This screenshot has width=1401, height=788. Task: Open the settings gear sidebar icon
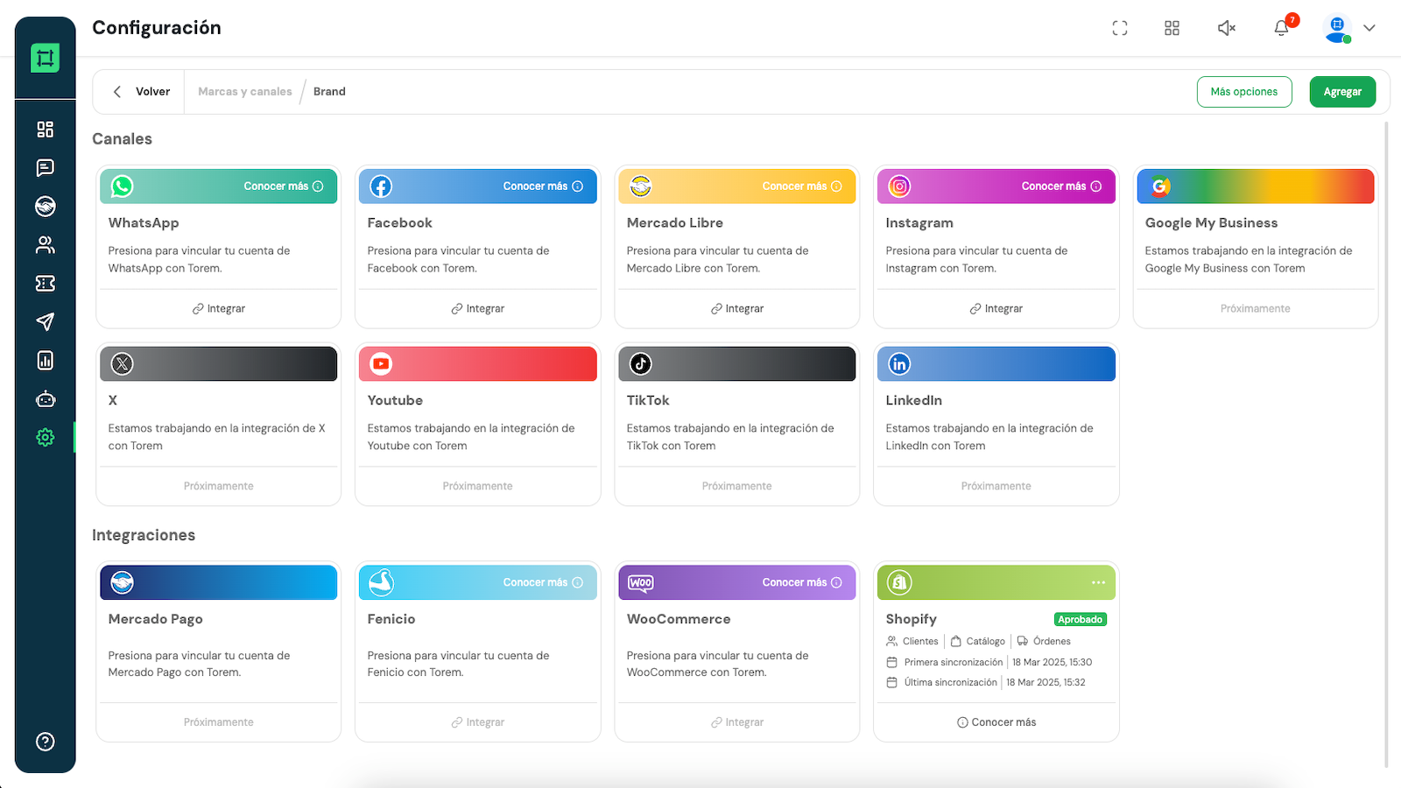tap(46, 437)
